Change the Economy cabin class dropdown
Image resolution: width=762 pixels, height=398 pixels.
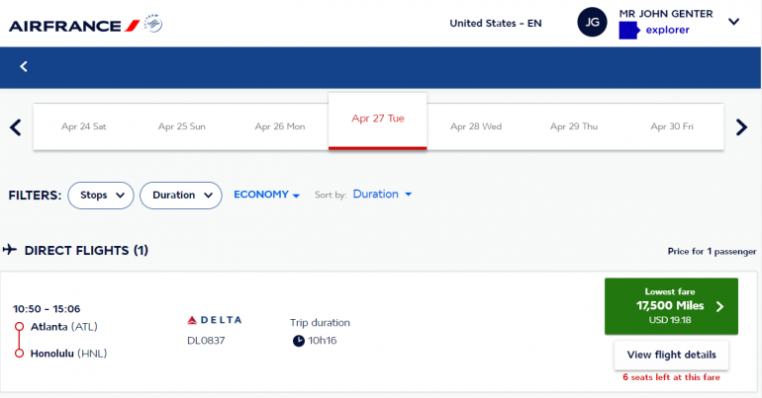(266, 195)
